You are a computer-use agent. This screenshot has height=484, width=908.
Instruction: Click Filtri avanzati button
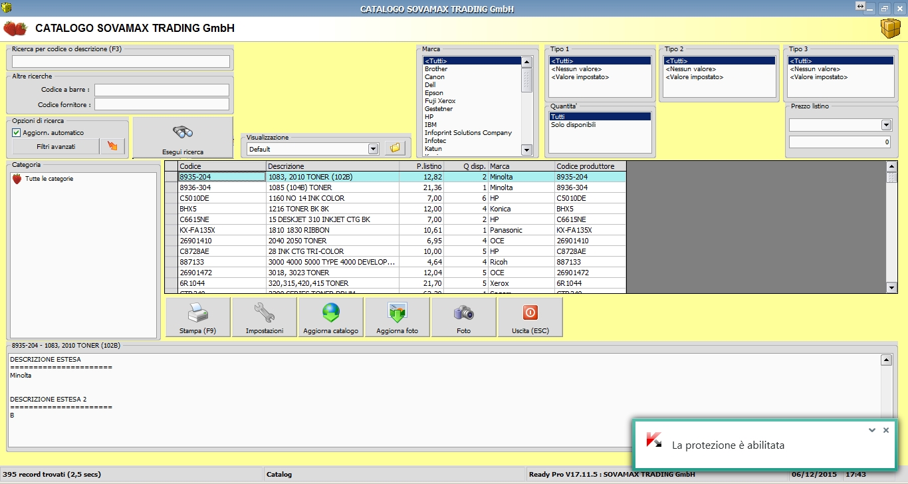(56, 146)
